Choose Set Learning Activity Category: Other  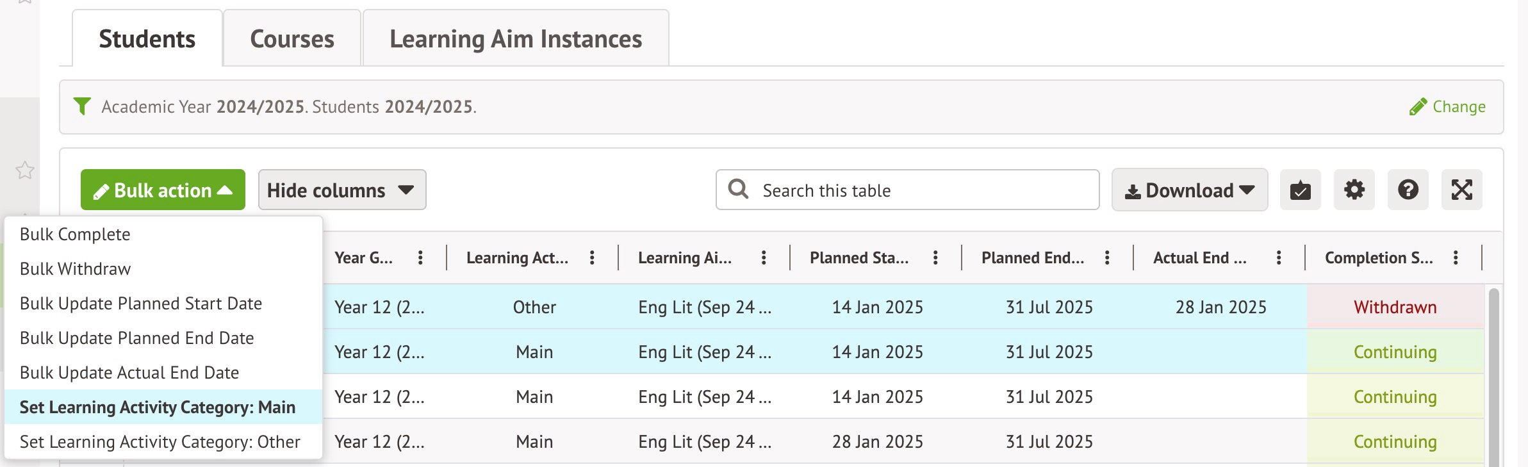pyautogui.click(x=160, y=442)
